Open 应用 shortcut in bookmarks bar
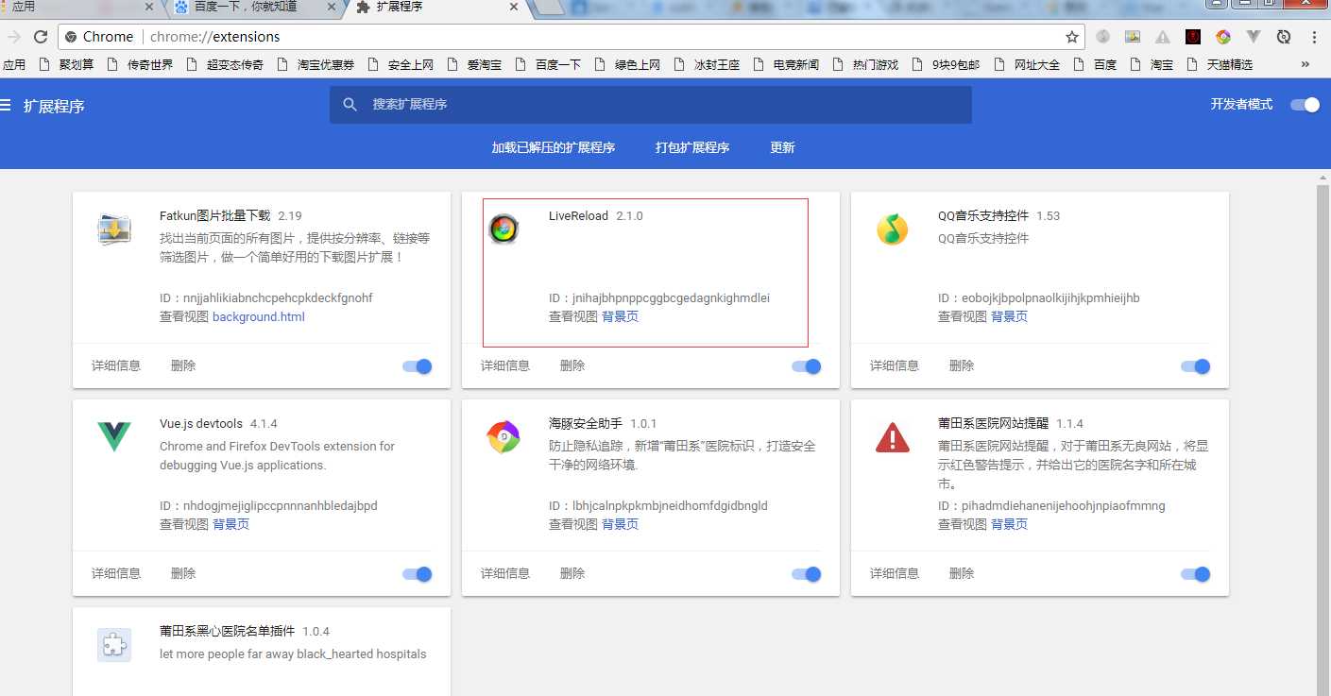This screenshot has height=696, width=1331. 14,65
